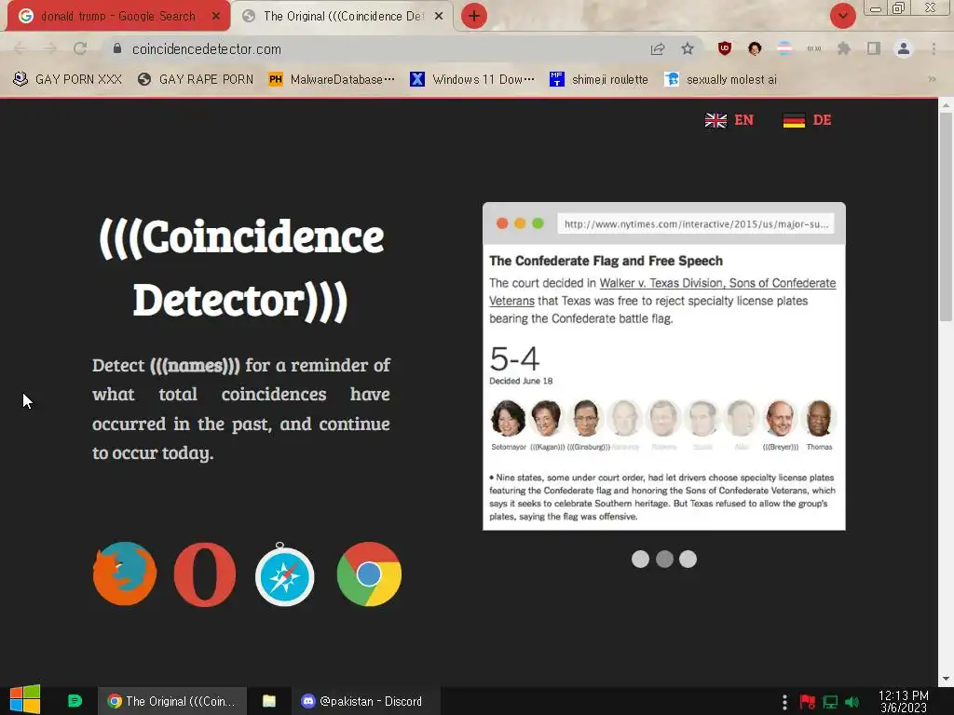The image size is (954, 715).
Task: Close the Coincidence Detector tab
Action: pos(439,16)
